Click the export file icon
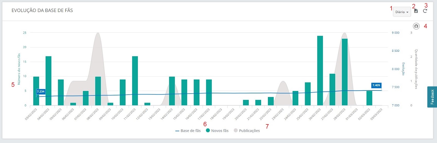437x143 pixels. click(x=416, y=11)
